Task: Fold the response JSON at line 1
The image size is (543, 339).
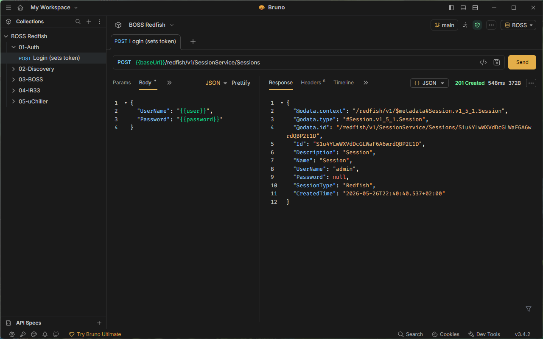Action: tap(282, 103)
